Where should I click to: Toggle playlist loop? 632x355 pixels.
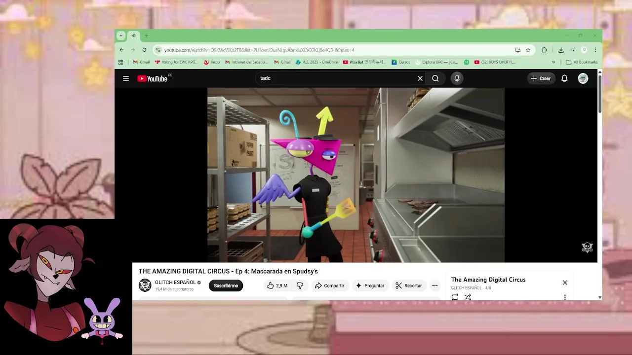tap(455, 297)
